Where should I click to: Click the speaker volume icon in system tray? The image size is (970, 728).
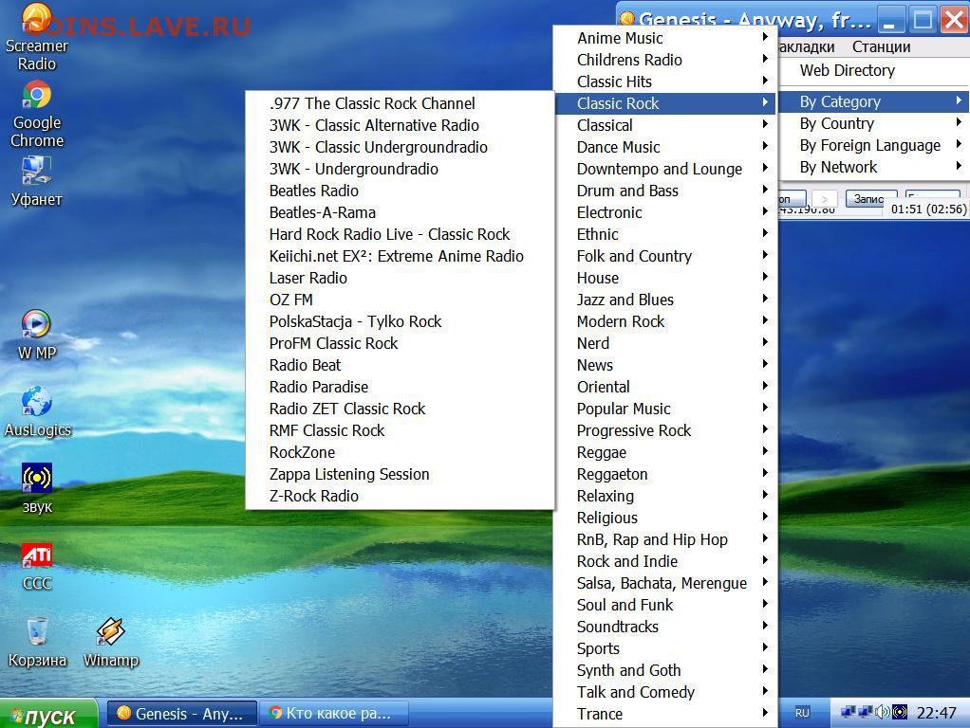coord(882,712)
